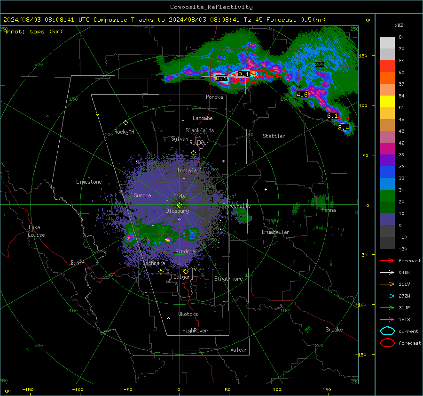Click the HighRiver city label
423x396 pixels.
pyautogui.click(x=195, y=331)
